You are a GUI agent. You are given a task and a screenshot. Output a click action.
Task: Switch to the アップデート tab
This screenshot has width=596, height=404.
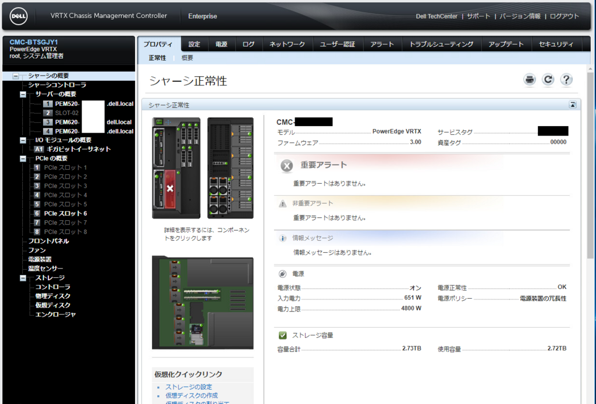(x=506, y=44)
